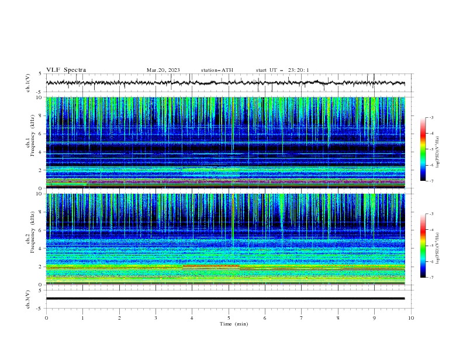Image resolution: width=463 pixels, height=357 pixels.
Task: Click time axis tick label "10"
Action: [411, 318]
